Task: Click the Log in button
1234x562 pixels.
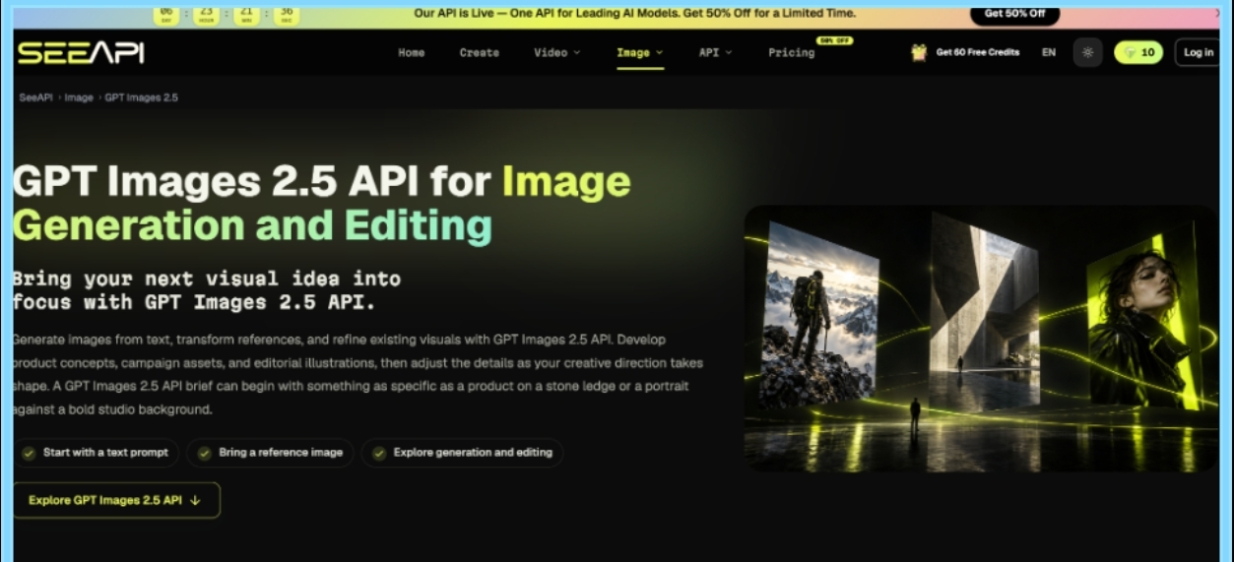Action: [1198, 52]
